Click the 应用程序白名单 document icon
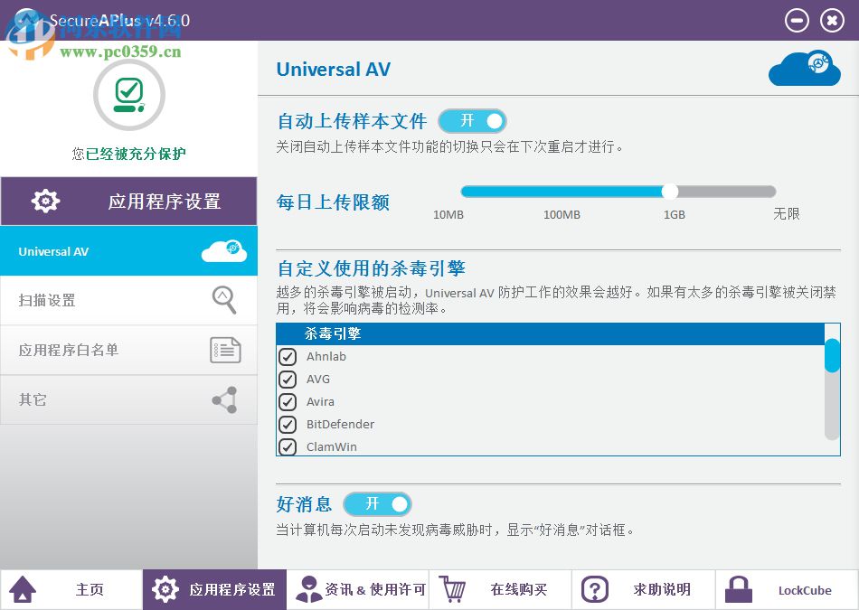The image size is (859, 610). [224, 349]
